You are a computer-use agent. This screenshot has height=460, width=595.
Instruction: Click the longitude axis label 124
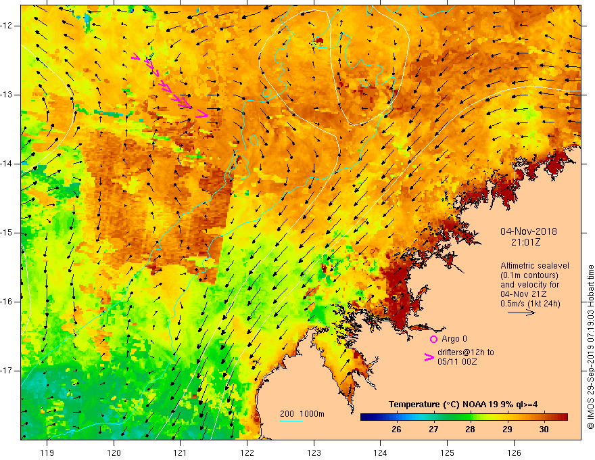(381, 453)
